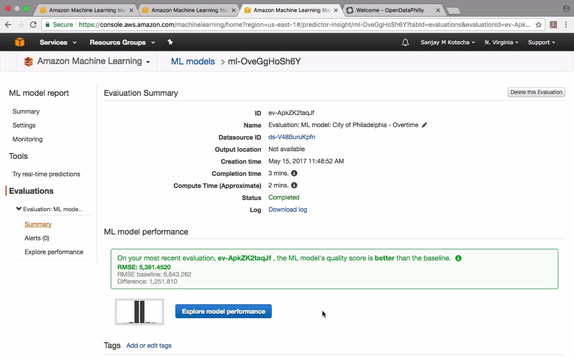574x358 pixels.
Task: Click info icon beside Compute Time
Action: pos(294,185)
